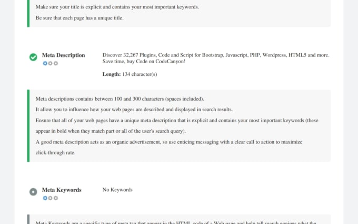Screen dimensions: 358x224
Task: Click the third gray dot under Meta Keywords
Action: click(x=56, y=198)
